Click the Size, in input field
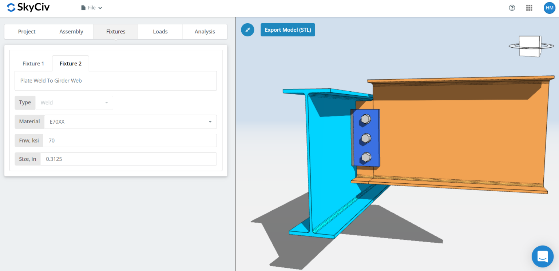The width and height of the screenshot is (559, 271). point(128,159)
